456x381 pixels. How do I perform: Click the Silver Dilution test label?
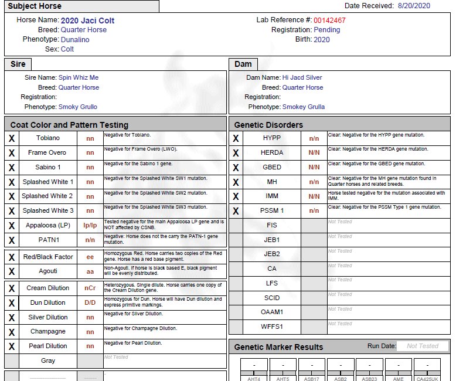(48, 317)
